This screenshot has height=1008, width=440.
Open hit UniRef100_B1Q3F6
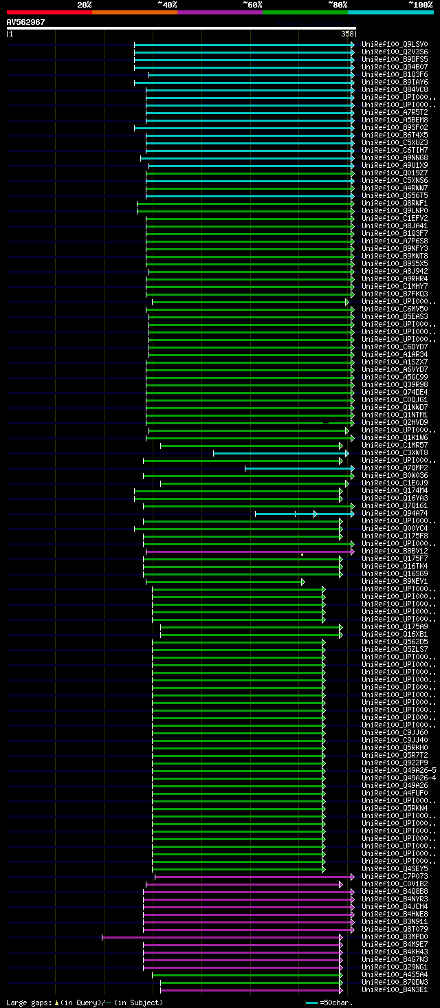pos(395,75)
